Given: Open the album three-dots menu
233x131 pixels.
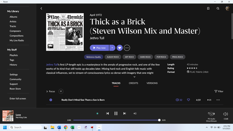Looking at the screenshot, I should pyautogui.click(x=127, y=48).
